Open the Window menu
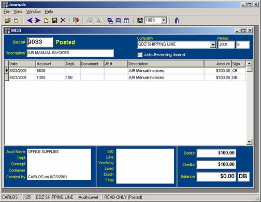The image size is (261, 202). (33, 12)
